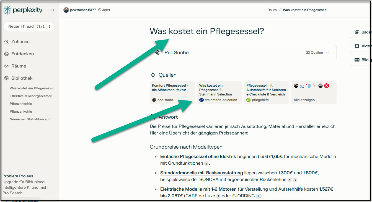Click citation 1 after 'CARE de Luxe'
The width and height of the screenshot is (372, 202).
point(218,196)
